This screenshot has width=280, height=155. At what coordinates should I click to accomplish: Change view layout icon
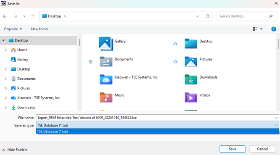pyautogui.click(x=255, y=29)
